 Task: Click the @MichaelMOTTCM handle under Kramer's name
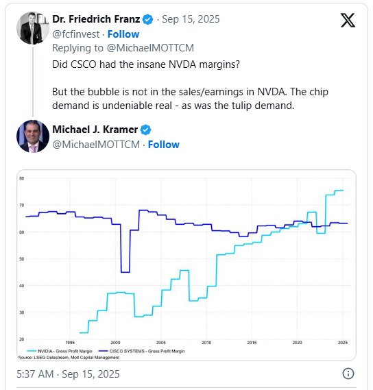(x=96, y=145)
